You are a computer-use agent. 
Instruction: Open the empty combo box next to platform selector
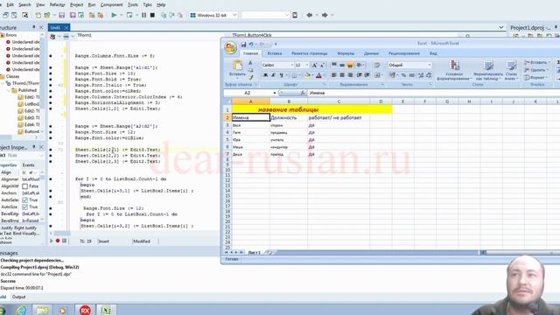click(287, 15)
